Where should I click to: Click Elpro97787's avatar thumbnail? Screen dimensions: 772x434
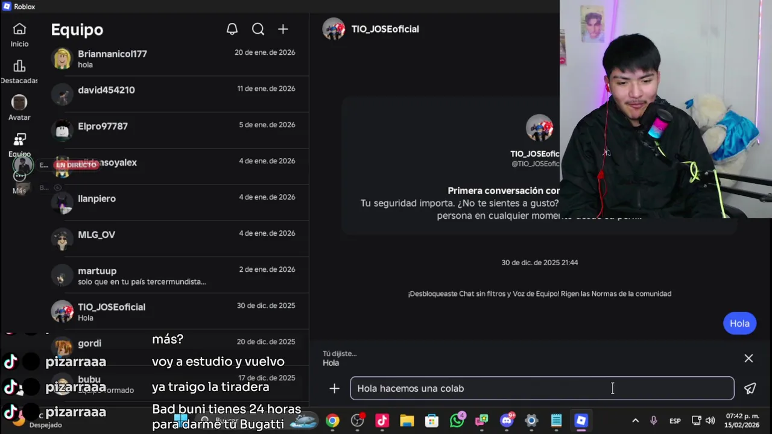point(62,130)
